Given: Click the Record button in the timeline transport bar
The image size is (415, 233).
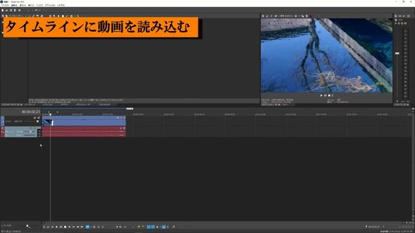Looking at the screenshot, I should 44,227.
